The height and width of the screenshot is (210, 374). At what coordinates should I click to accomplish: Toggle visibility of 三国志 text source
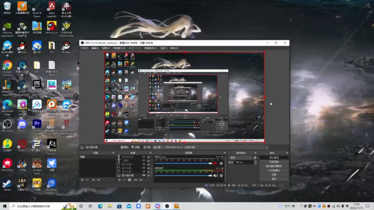pos(144,161)
